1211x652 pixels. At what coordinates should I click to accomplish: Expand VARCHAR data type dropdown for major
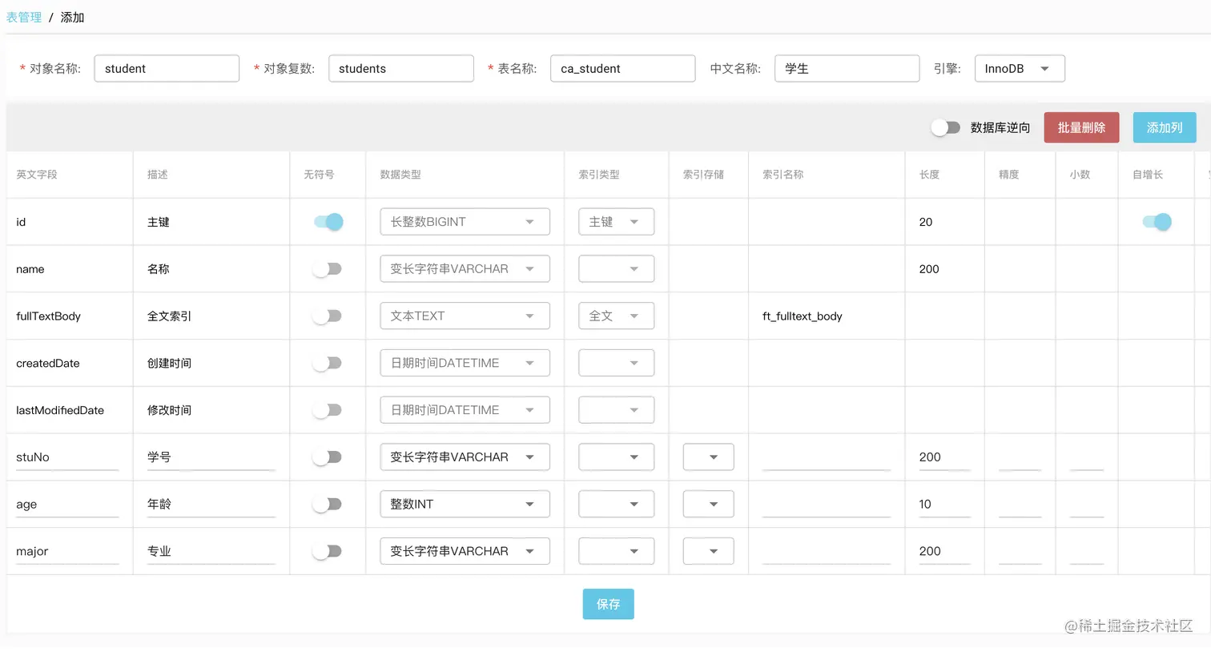pyautogui.click(x=465, y=551)
